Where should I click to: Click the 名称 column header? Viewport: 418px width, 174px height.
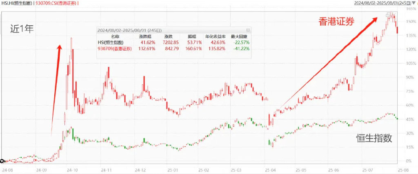coord(109,36)
